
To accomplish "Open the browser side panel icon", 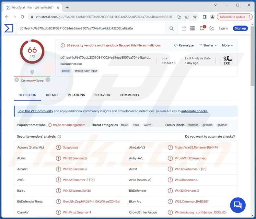I will coord(204,17).
